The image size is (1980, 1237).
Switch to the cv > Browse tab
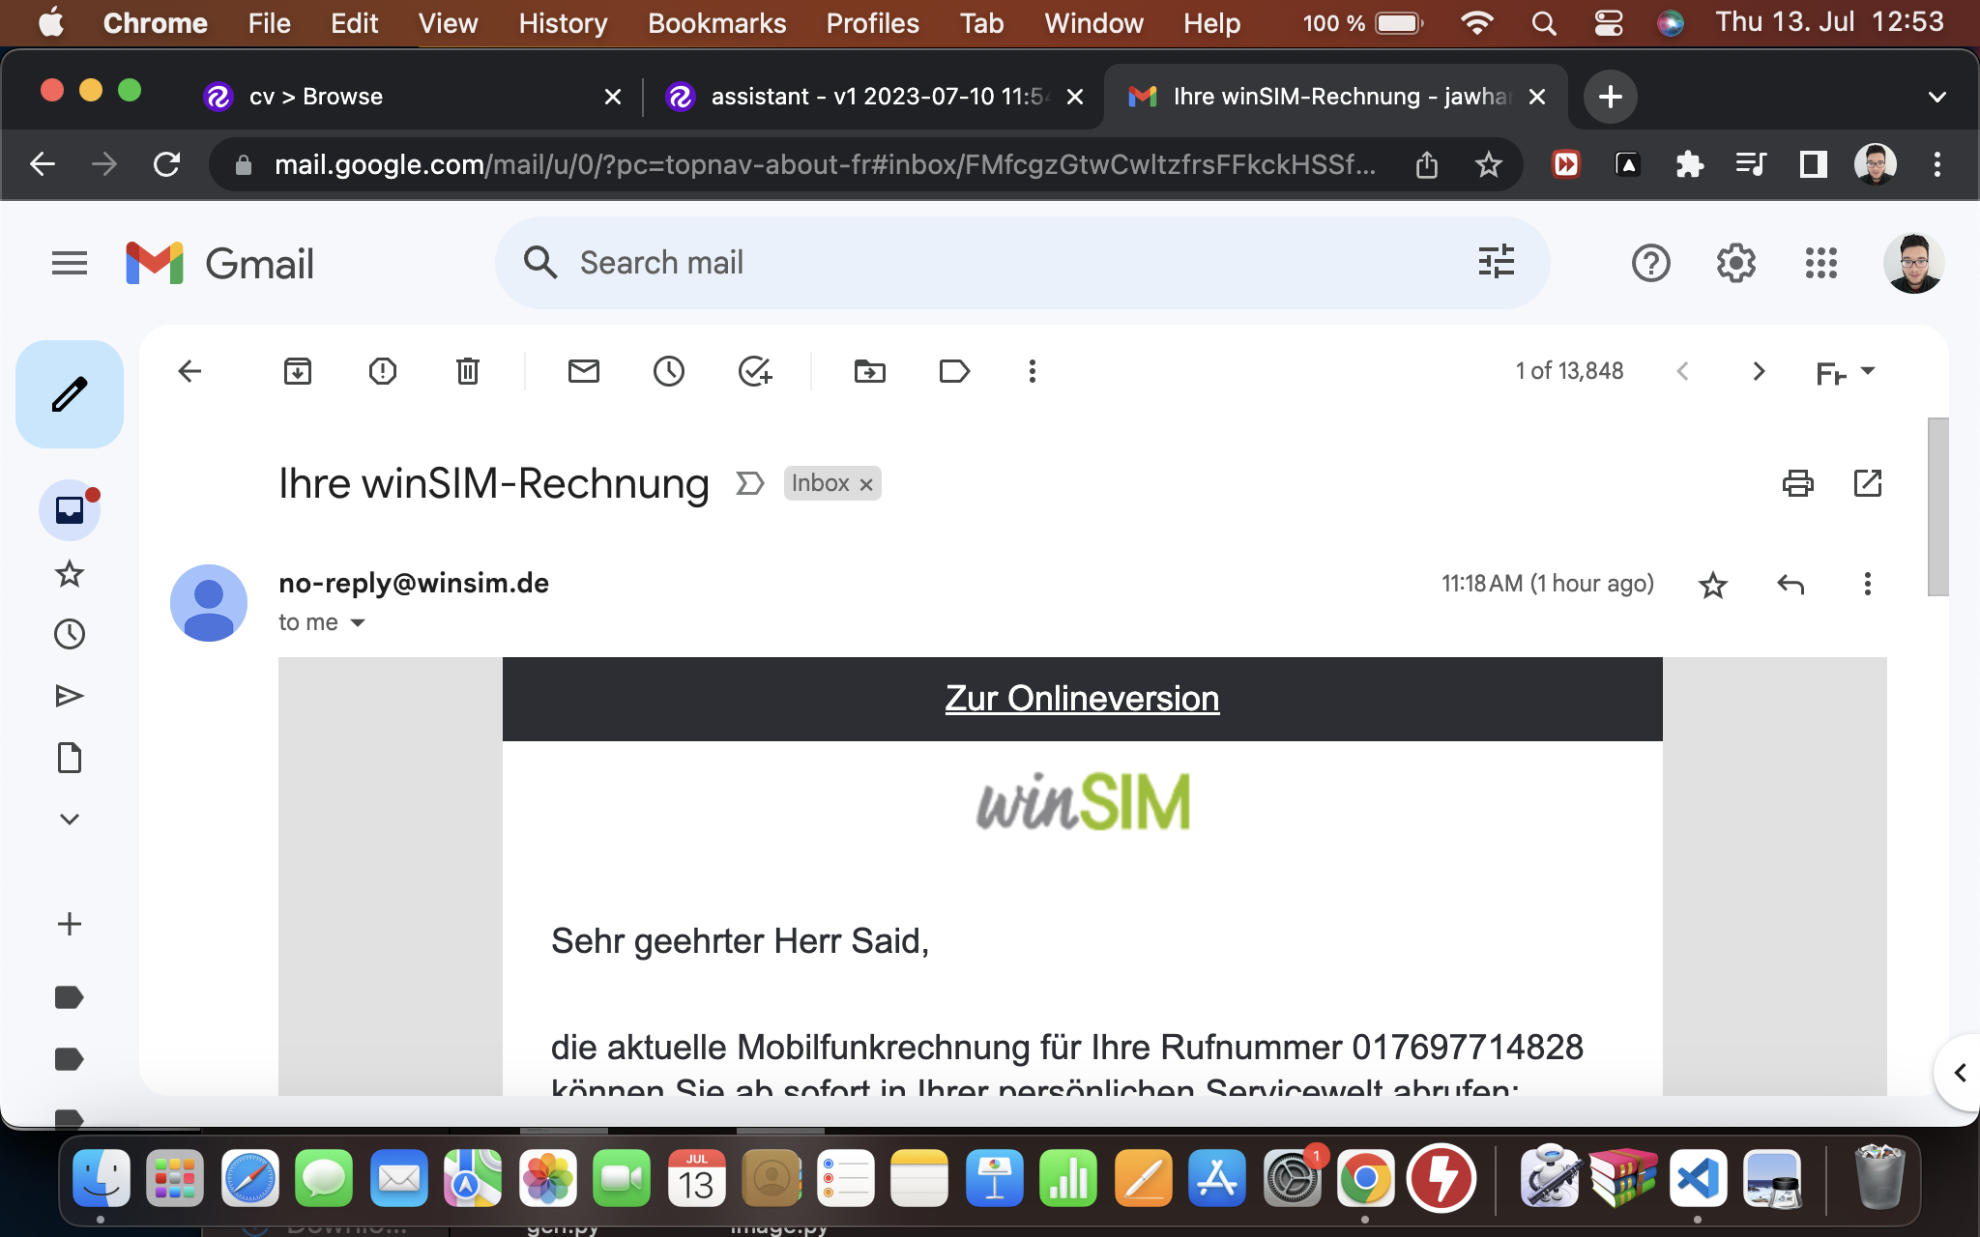click(315, 97)
